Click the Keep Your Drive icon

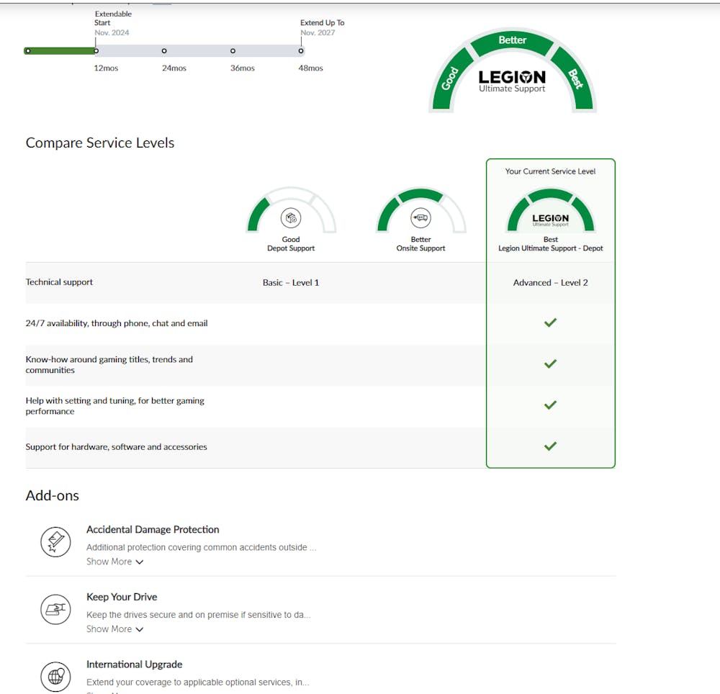pos(55,609)
